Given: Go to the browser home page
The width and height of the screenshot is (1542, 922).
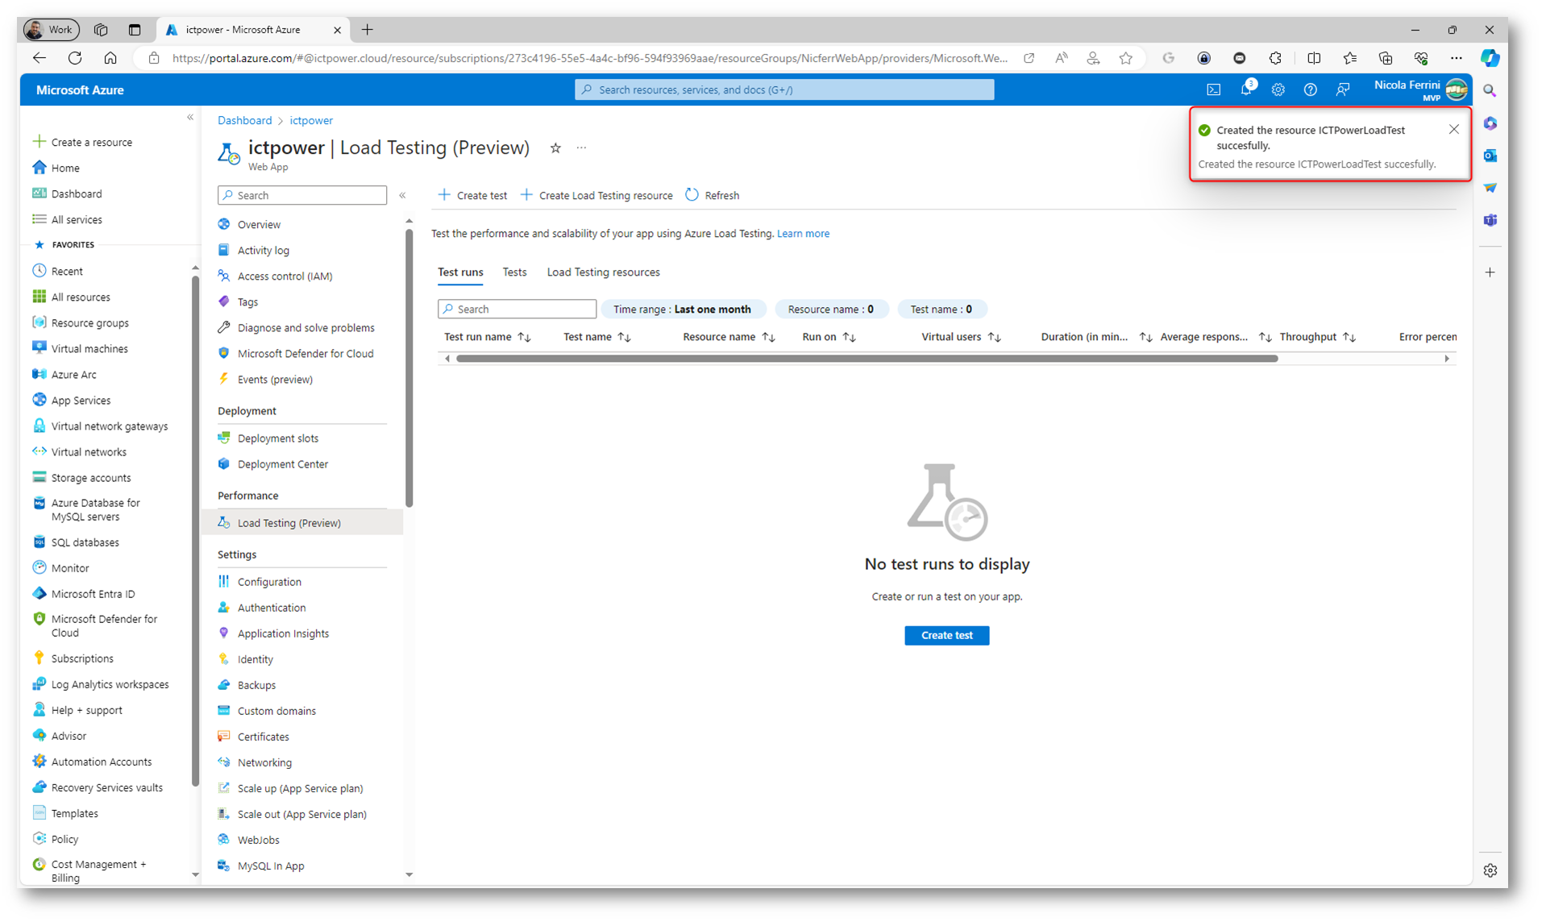Looking at the screenshot, I should [x=110, y=58].
